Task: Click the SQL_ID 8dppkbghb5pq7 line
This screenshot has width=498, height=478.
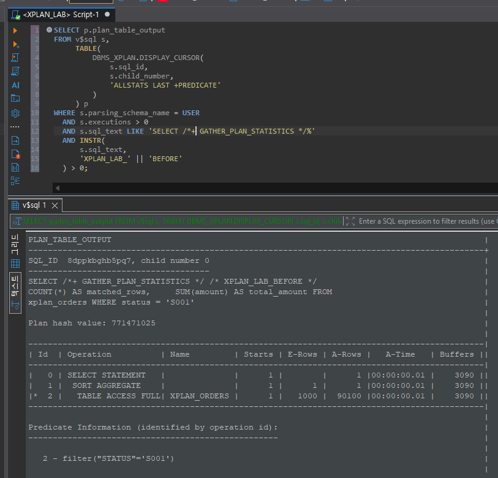Action: [x=119, y=261]
